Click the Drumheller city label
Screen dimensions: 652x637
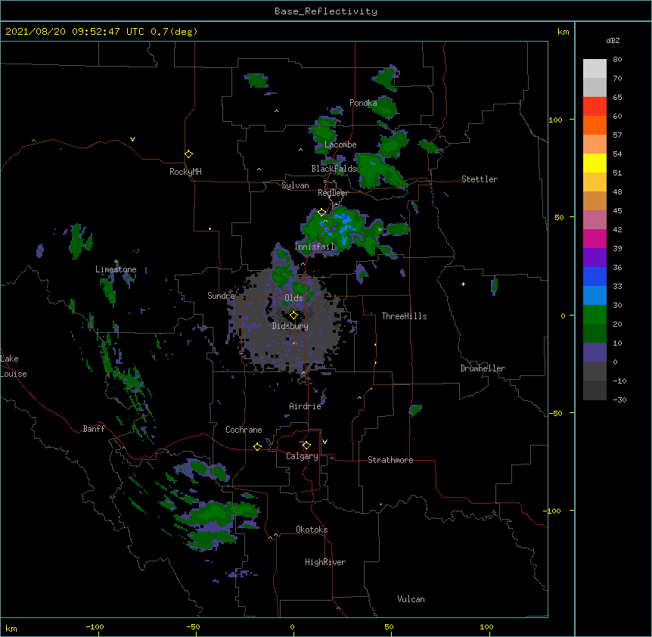click(483, 368)
